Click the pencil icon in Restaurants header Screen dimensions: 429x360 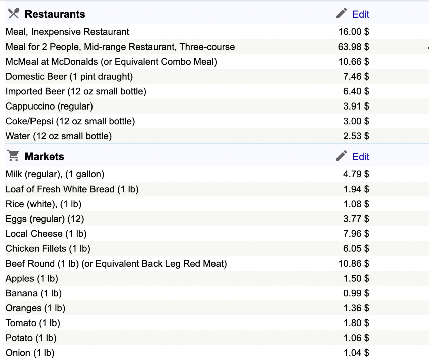342,13
